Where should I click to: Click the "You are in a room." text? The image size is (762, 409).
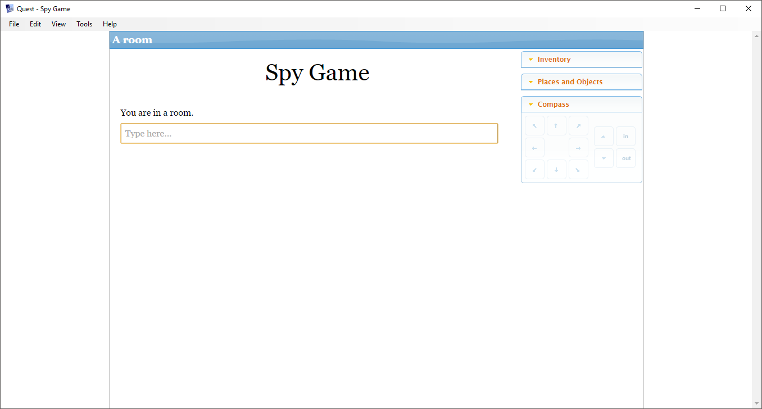coord(157,113)
